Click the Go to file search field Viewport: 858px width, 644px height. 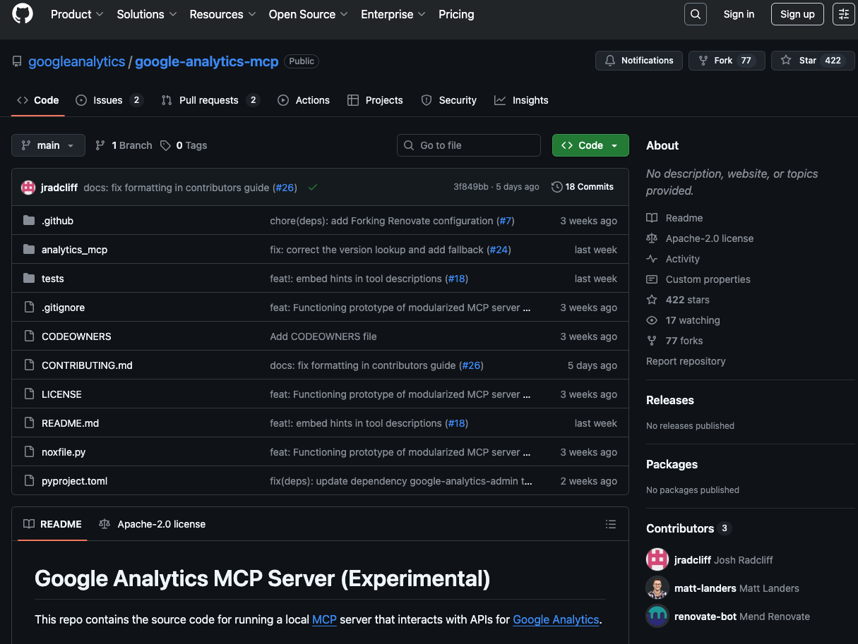point(469,145)
